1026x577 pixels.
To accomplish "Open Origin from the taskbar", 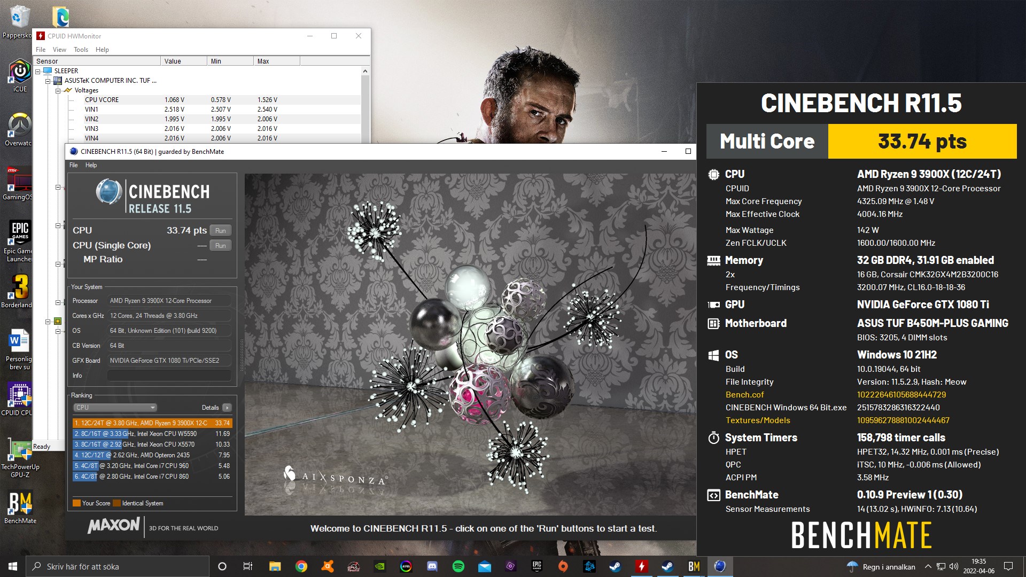I will [563, 566].
